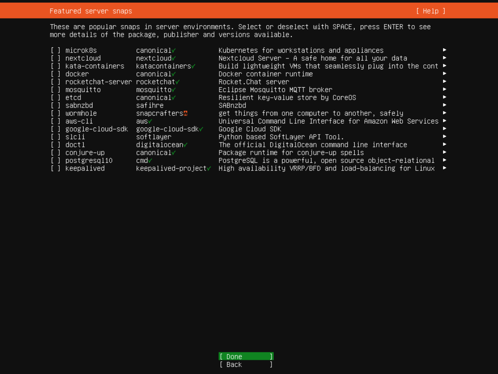
Task: Toggle the microk8s snap checkbox
Action: pyautogui.click(x=55, y=50)
